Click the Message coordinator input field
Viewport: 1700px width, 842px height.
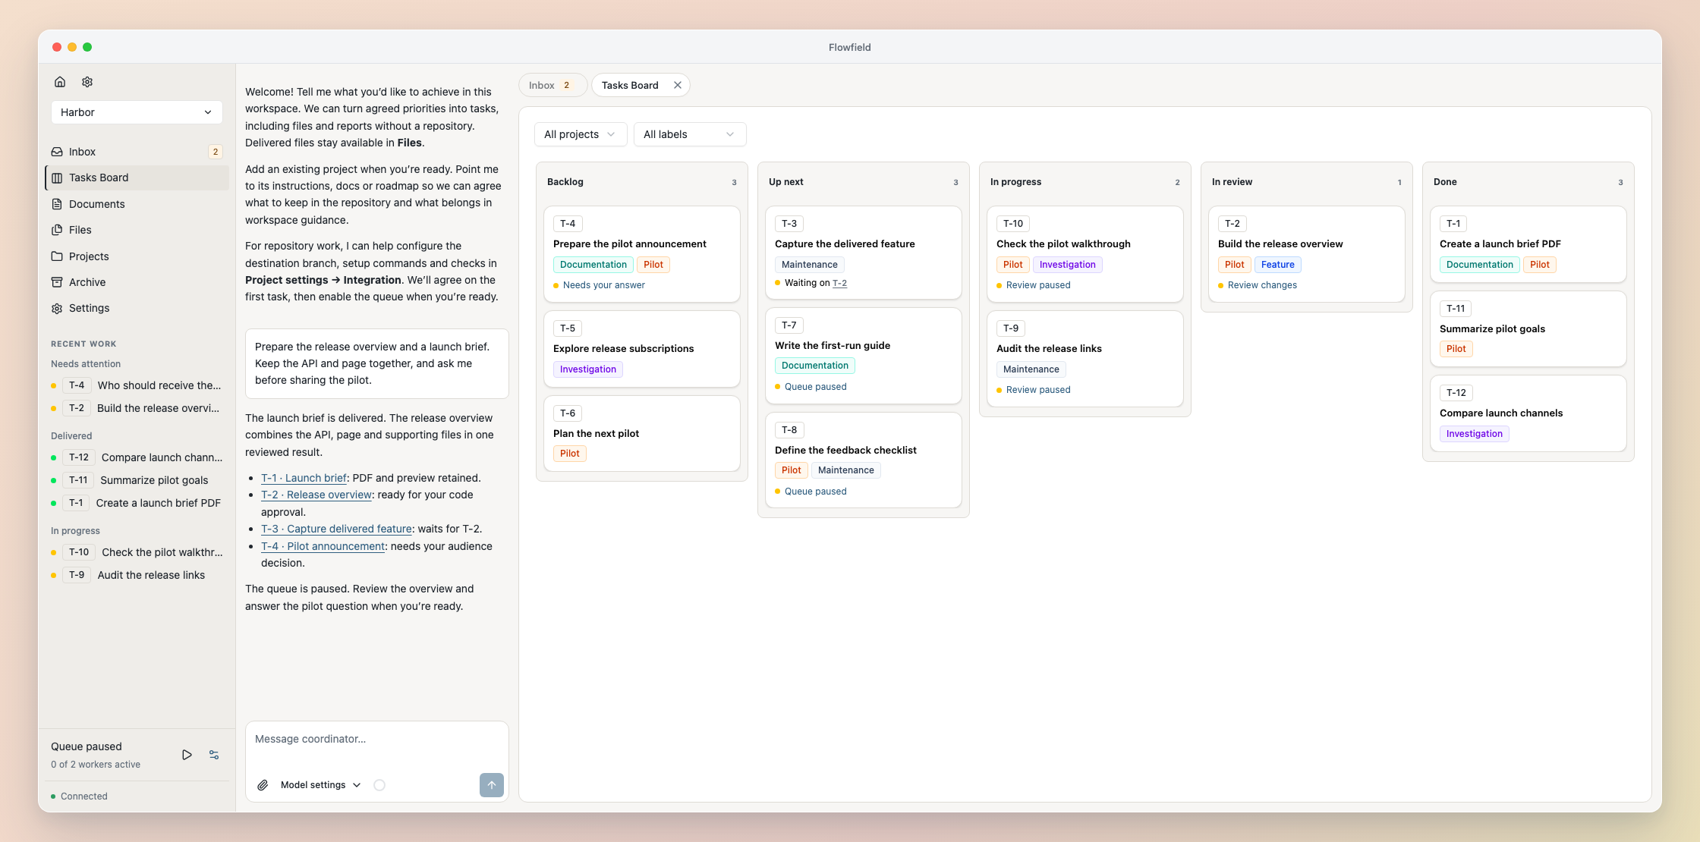pos(377,739)
